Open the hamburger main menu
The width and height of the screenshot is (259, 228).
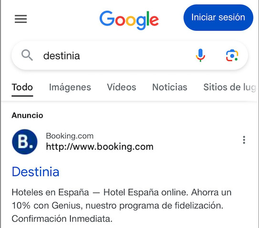(x=21, y=19)
